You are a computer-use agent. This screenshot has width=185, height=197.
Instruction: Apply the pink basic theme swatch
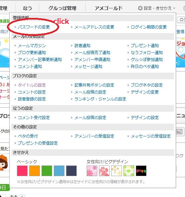(x=22, y=171)
